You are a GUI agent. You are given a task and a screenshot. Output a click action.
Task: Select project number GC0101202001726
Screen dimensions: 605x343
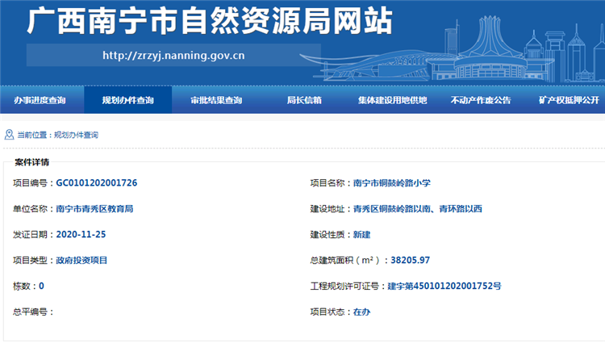coord(97,183)
